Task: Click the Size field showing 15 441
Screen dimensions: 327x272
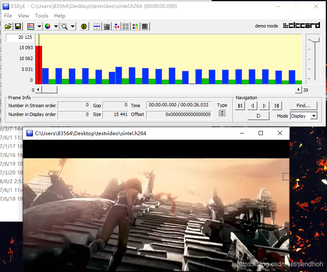Action: point(115,115)
